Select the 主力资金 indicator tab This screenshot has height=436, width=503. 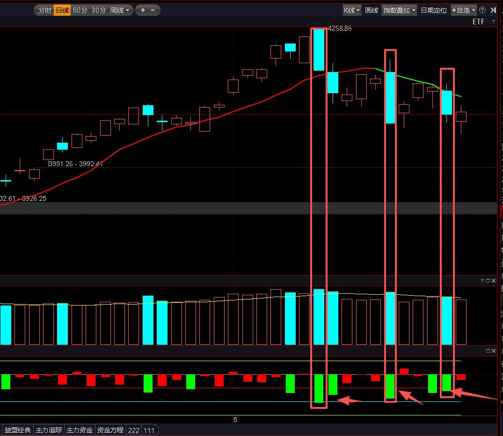click(x=80, y=430)
